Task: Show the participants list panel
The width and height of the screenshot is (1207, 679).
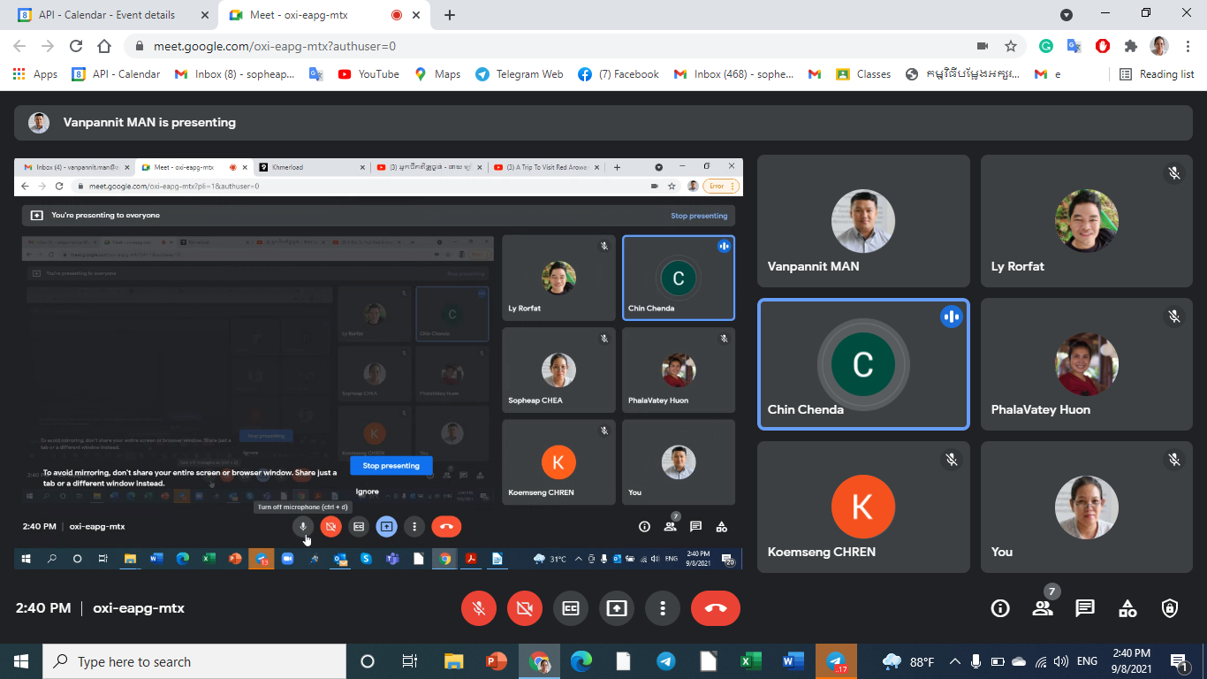Action: [x=1043, y=608]
